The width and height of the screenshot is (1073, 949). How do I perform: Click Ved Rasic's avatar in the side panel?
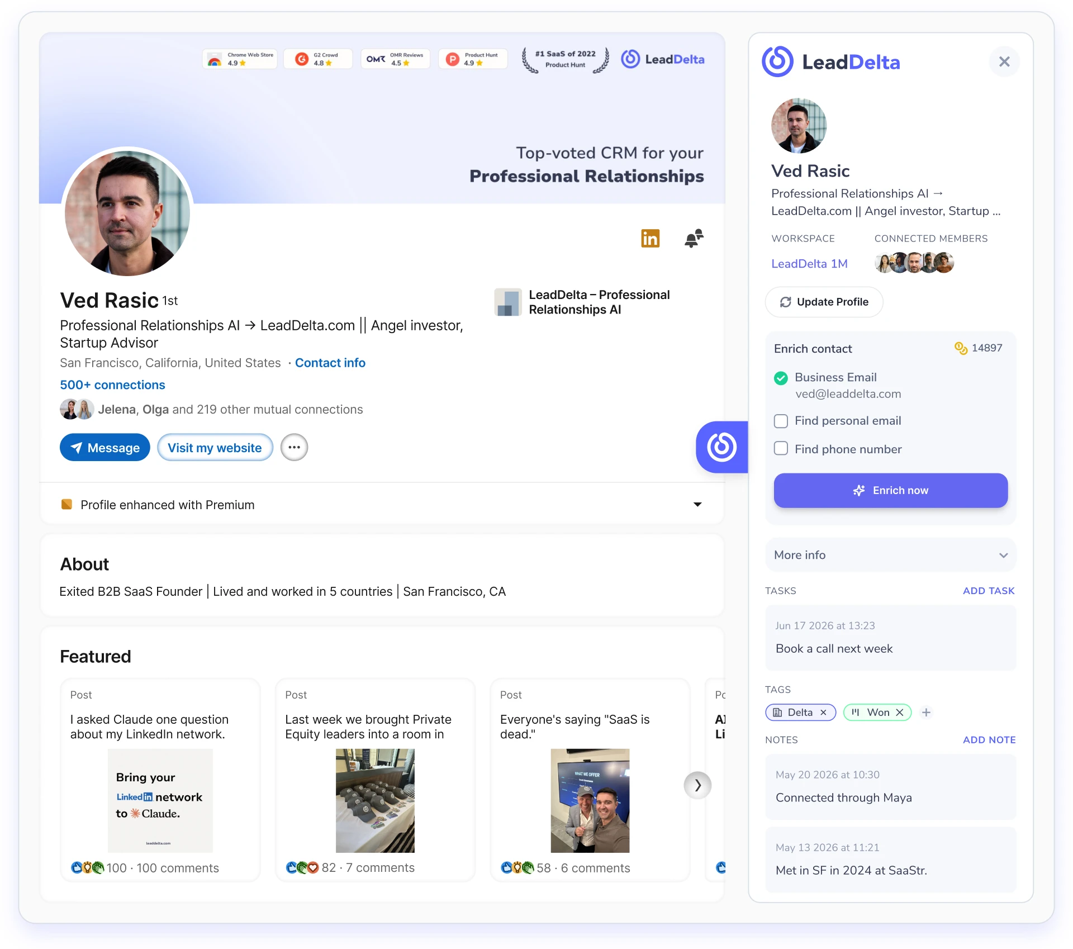click(x=799, y=126)
